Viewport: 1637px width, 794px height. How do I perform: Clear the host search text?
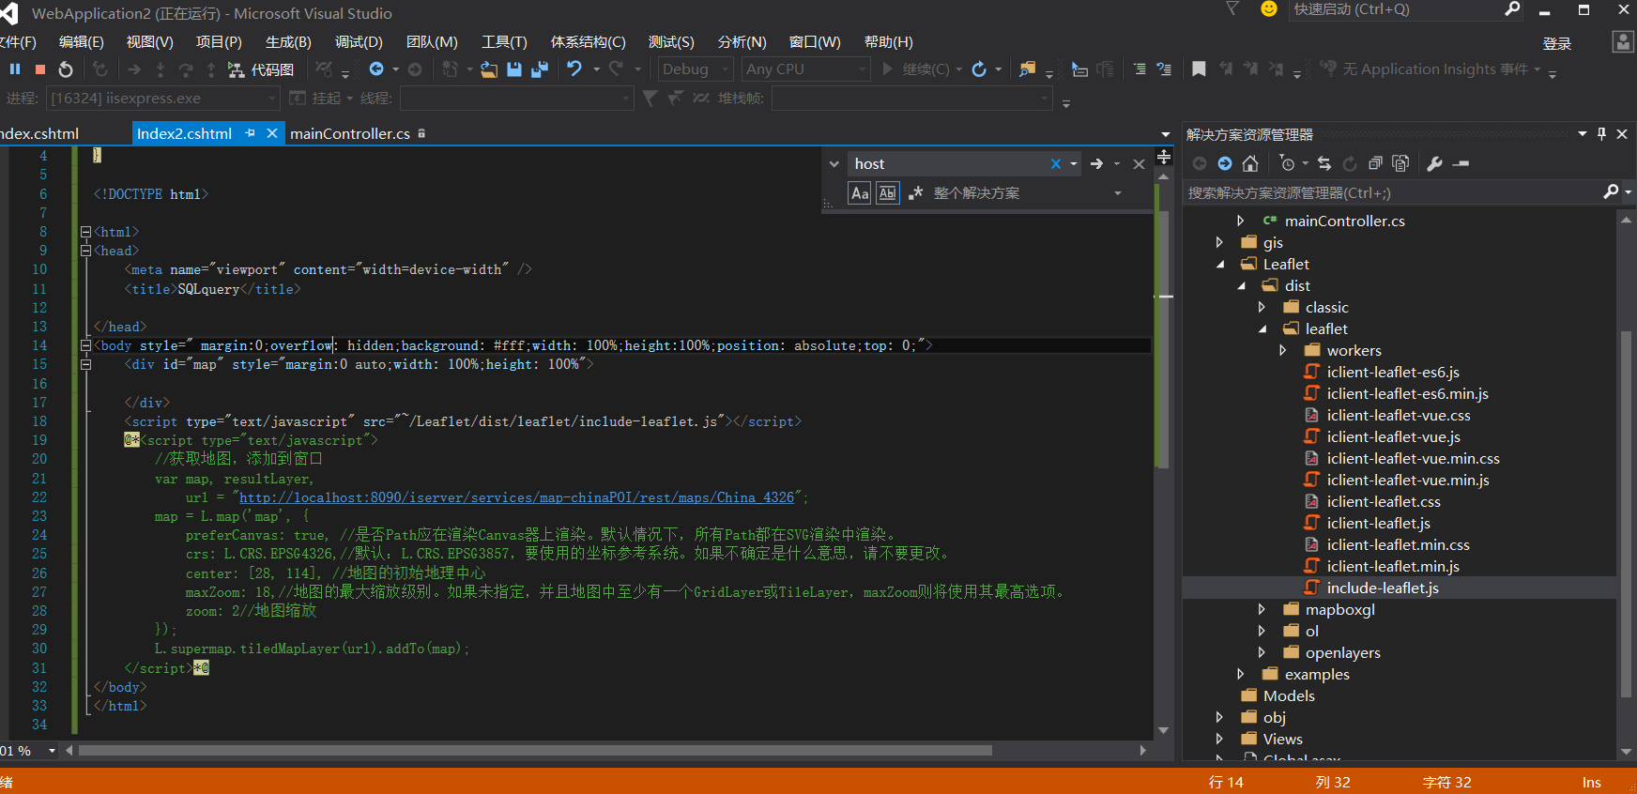pos(1056,164)
